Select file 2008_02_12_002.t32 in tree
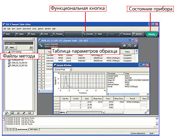Viewport: 174px width, 136px height. (19, 63)
